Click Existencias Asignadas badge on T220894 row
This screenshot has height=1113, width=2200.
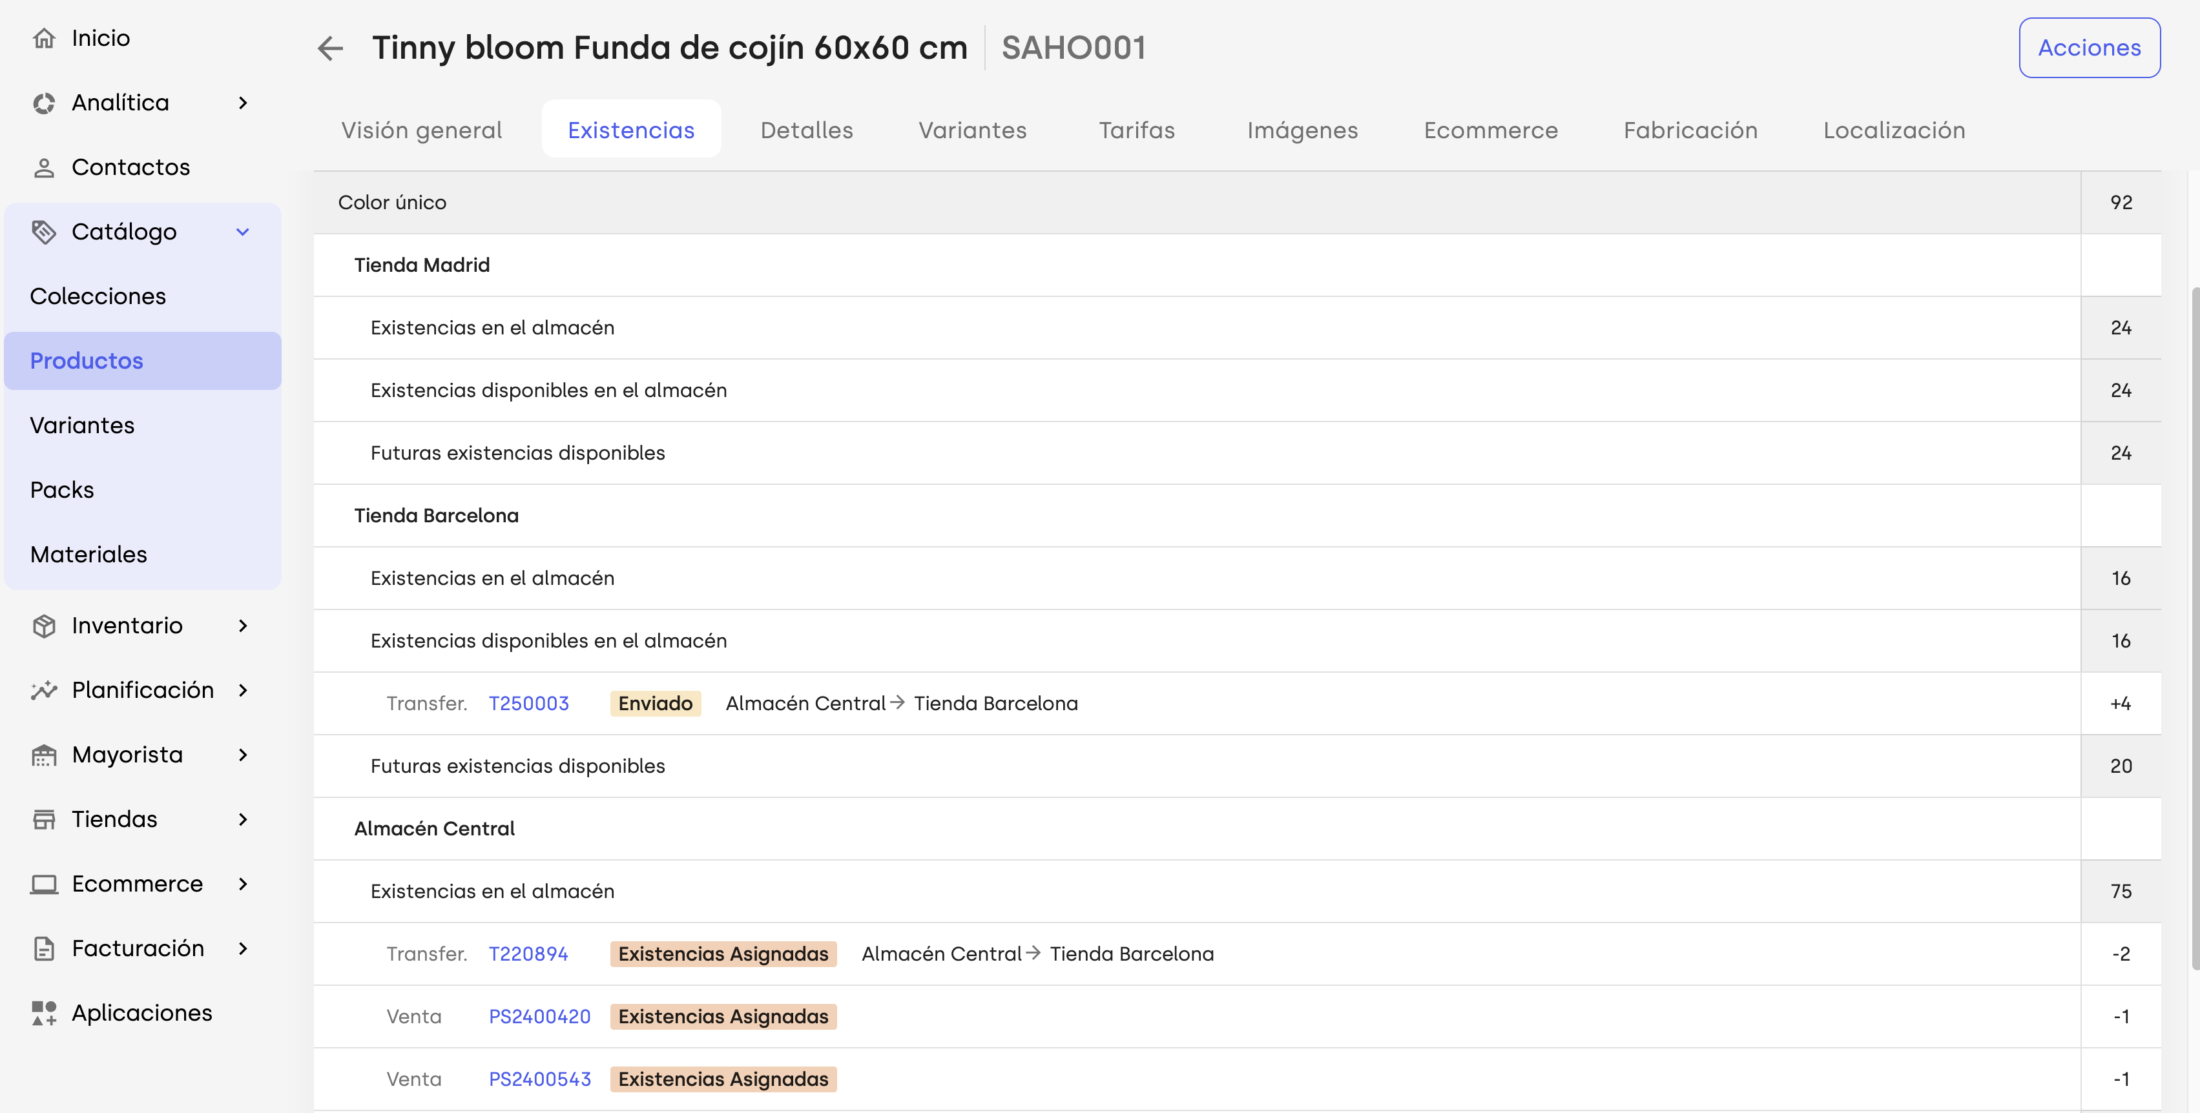tap(723, 954)
